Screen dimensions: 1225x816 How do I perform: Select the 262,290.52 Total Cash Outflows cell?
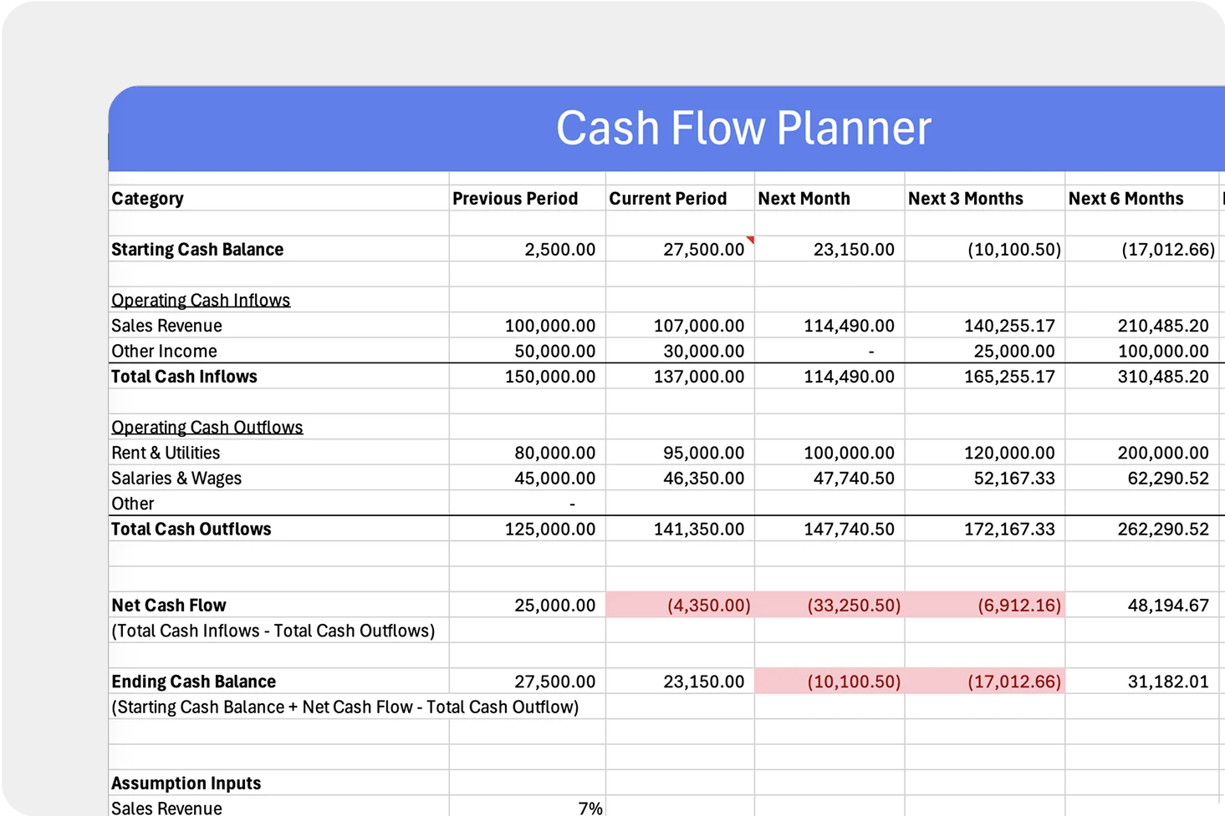1141,529
